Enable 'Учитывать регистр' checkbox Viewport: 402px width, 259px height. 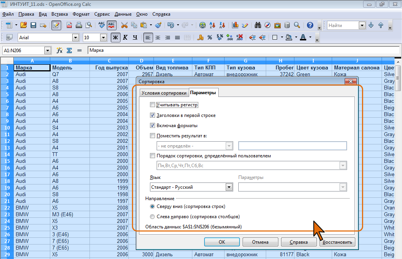(x=152, y=105)
